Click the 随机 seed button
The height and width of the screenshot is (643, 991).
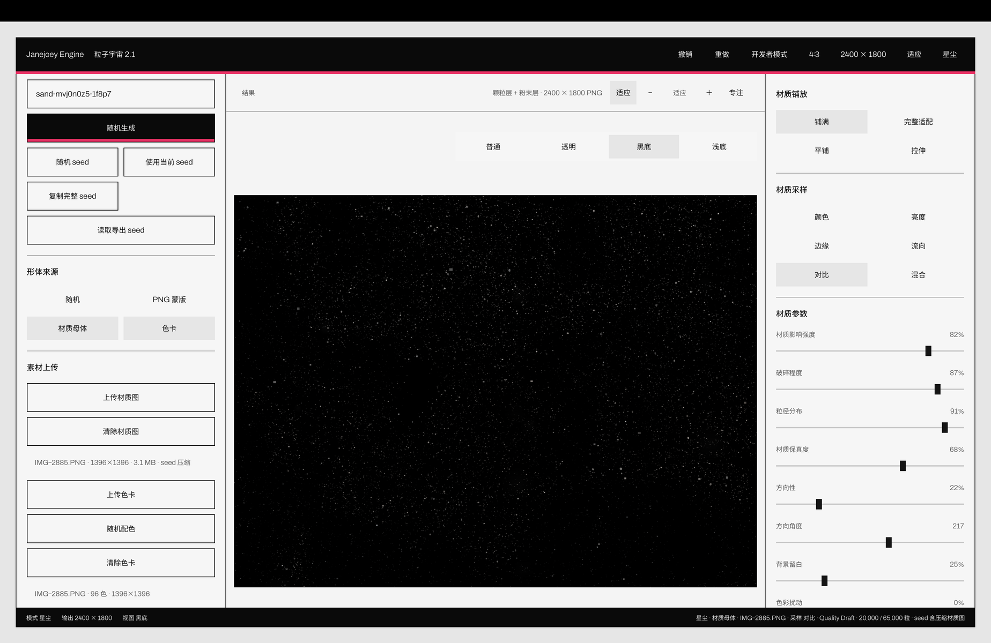click(x=72, y=162)
